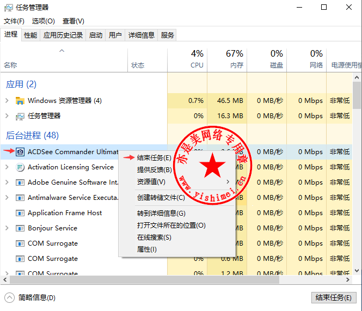The image size is (362, 311).
Task: Click the Application Frame Host icon
Action: pos(20,213)
